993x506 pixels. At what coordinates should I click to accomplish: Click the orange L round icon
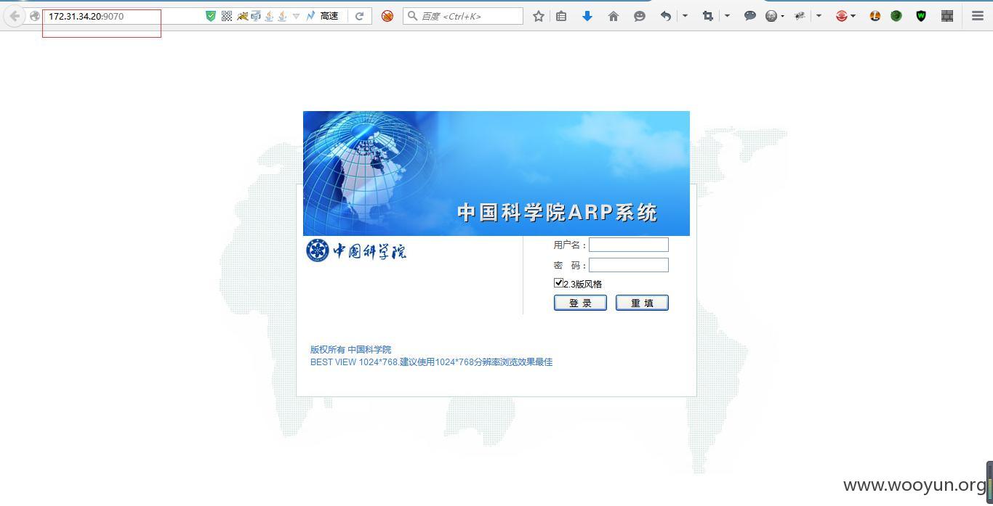click(875, 16)
